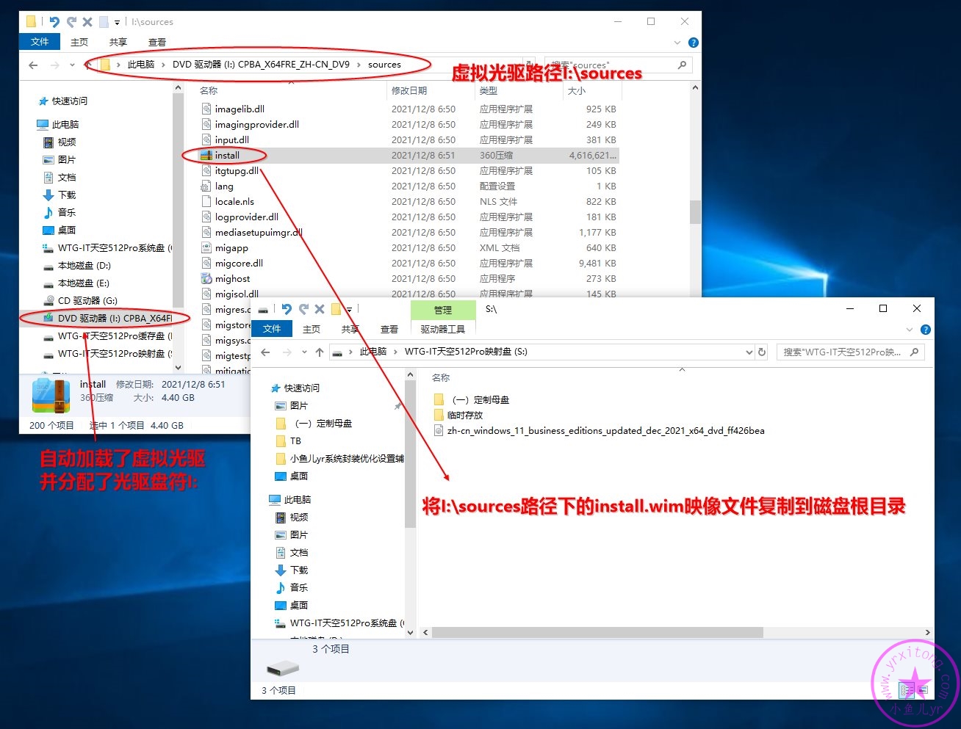Switch to the 查看 tab in the S:\ window
Image resolution: width=961 pixels, height=729 pixels.
pyautogui.click(x=389, y=329)
